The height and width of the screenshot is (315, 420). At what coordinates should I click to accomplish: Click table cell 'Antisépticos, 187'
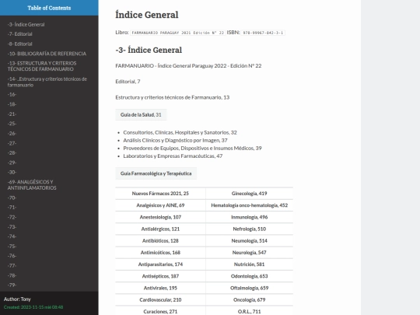[x=160, y=276]
